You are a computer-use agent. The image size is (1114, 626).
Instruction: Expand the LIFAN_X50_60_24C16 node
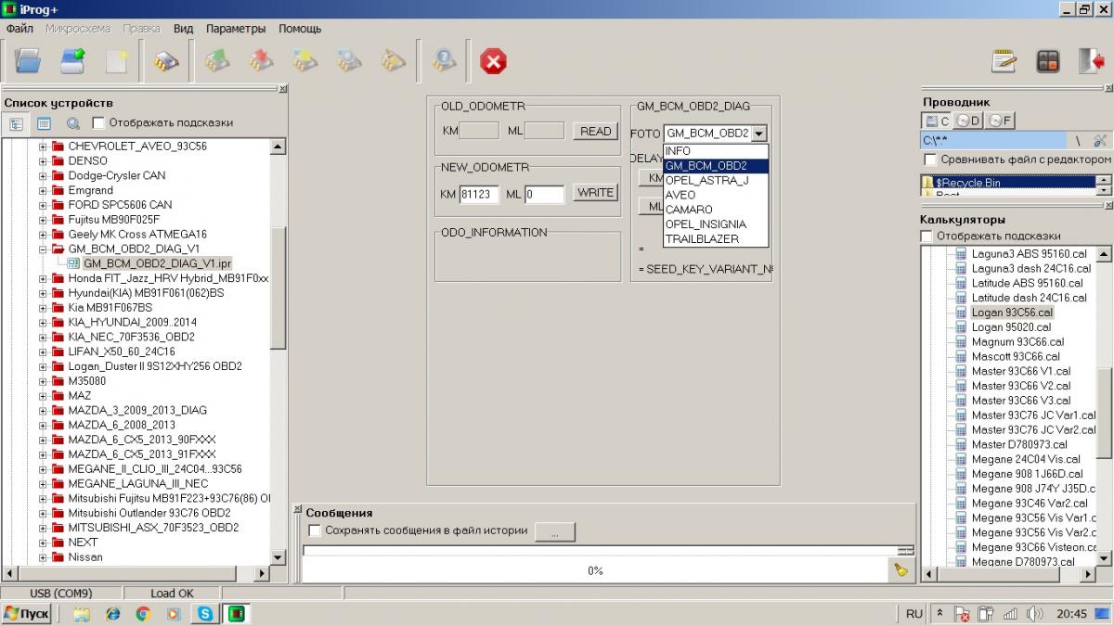[43, 351]
